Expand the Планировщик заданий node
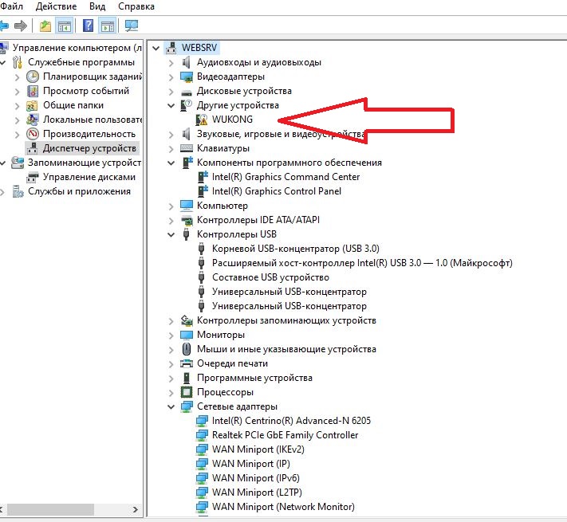 (17, 77)
